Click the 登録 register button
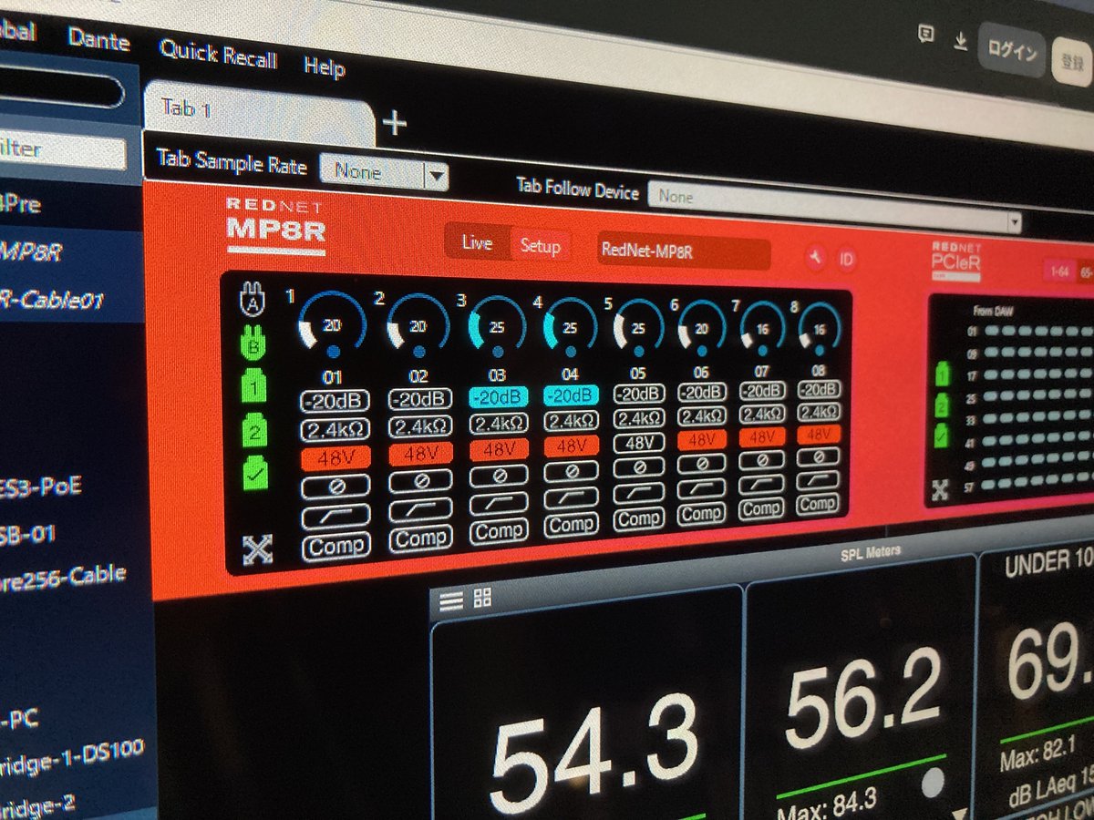Image resolution: width=1094 pixels, height=820 pixels. pos(1072,62)
